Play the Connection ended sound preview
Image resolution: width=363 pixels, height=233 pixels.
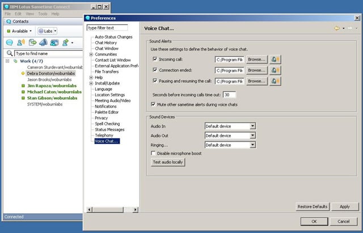coord(276,70)
